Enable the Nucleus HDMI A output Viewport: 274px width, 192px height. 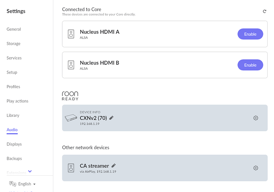point(250,34)
